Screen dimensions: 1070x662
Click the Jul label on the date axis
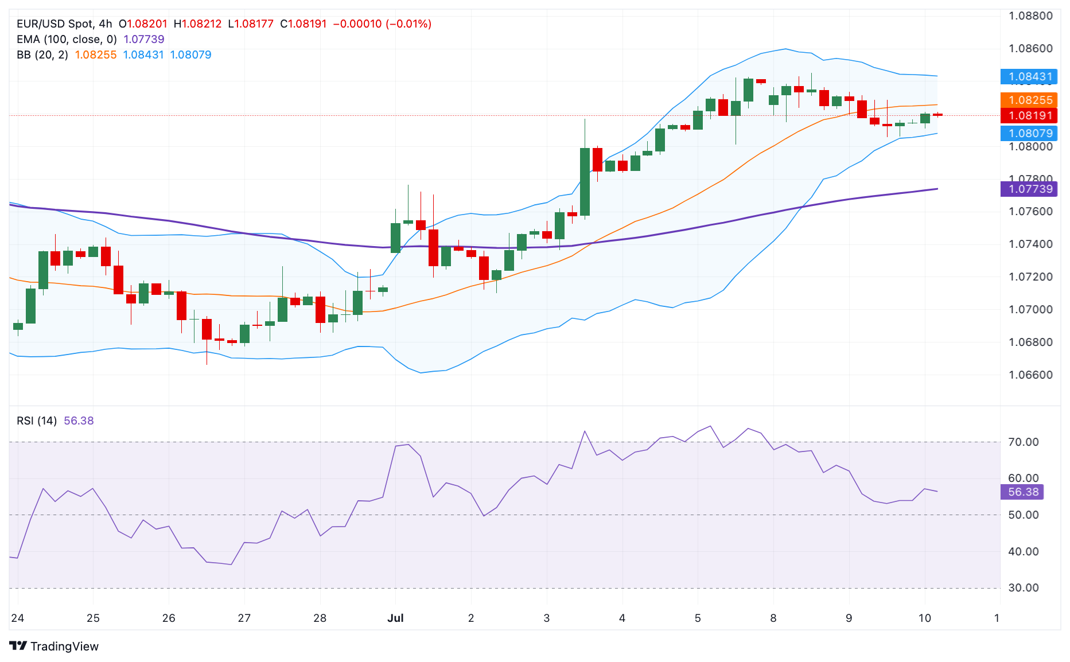[395, 618]
